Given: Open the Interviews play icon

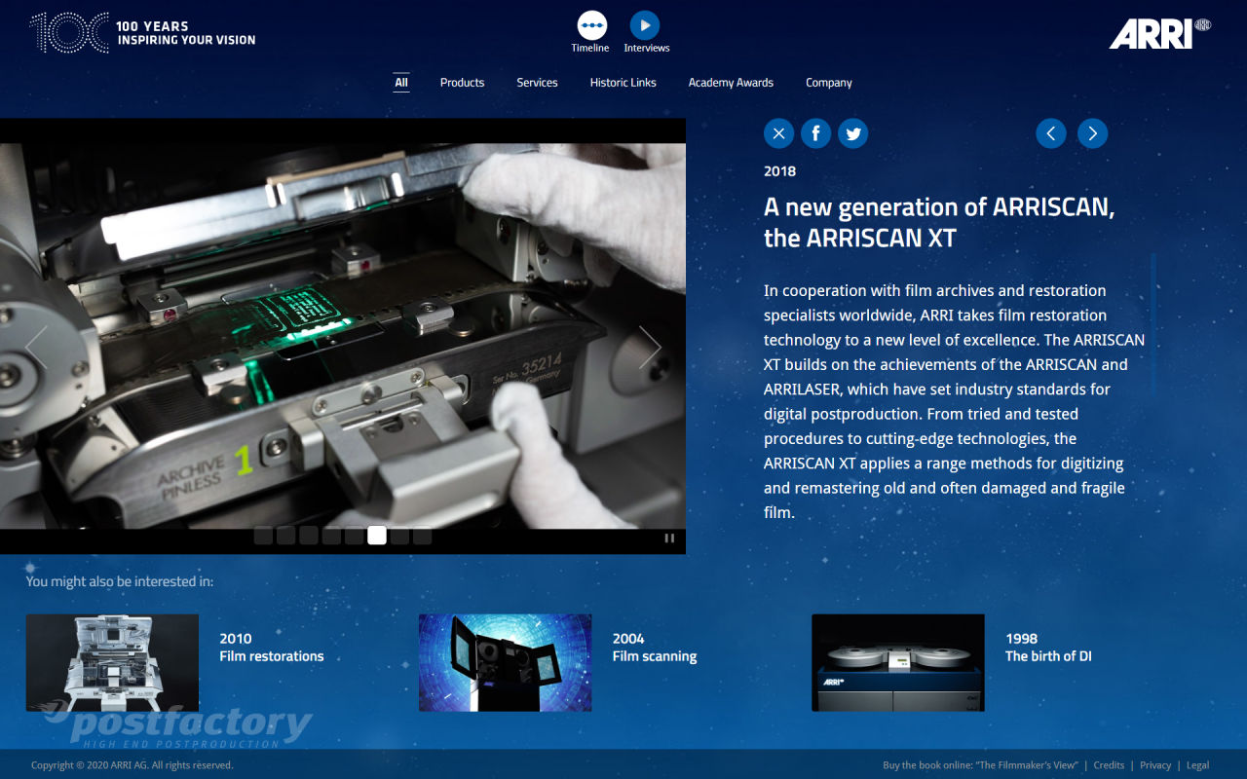Looking at the screenshot, I should click(x=645, y=25).
